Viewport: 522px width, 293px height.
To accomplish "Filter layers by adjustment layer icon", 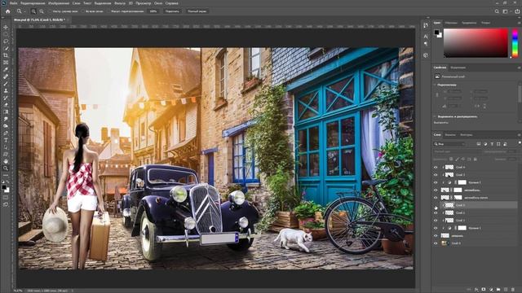I will pos(485,144).
